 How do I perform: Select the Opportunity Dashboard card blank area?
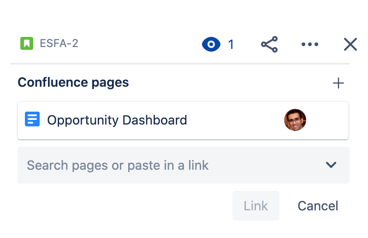(x=235, y=120)
